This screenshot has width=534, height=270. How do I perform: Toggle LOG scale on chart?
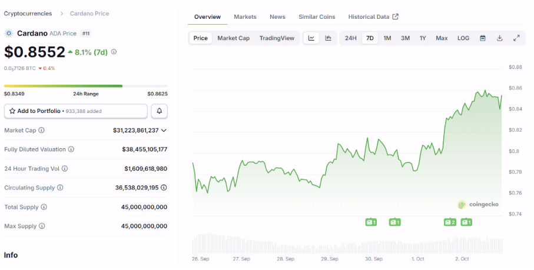[463, 38]
